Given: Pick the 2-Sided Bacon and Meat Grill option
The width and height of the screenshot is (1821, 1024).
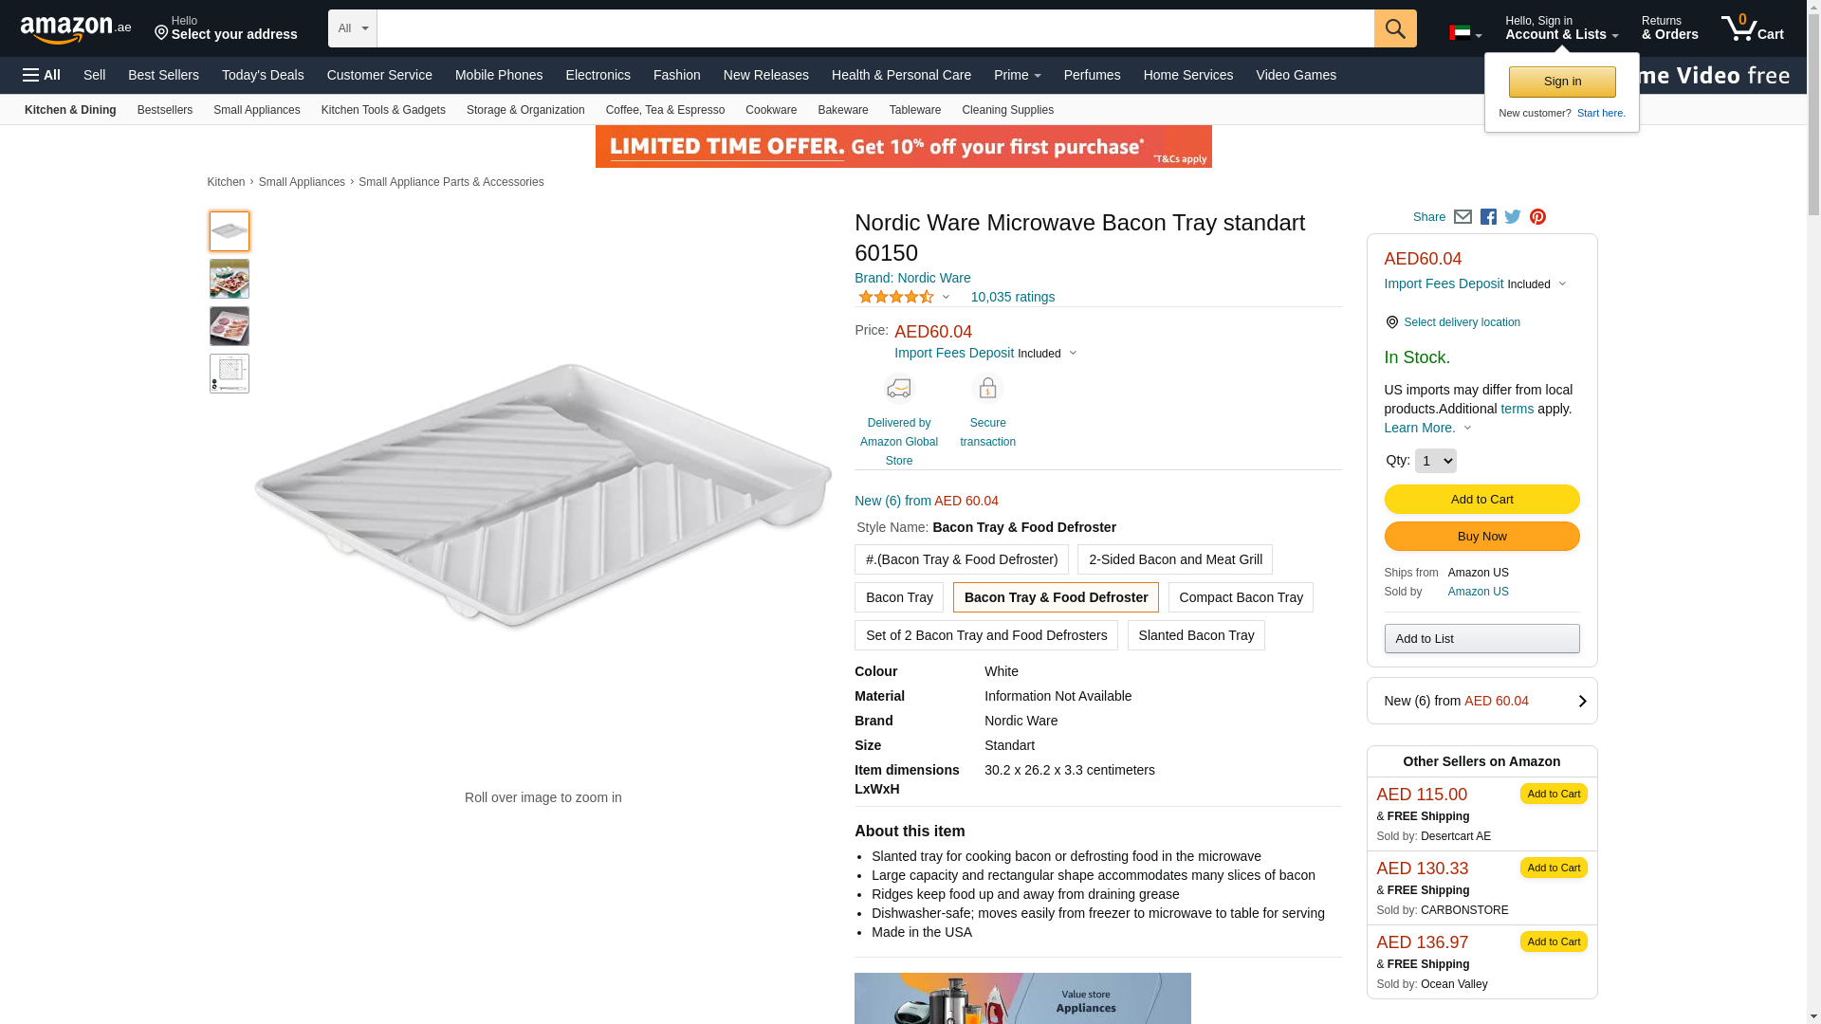Looking at the screenshot, I should (x=1174, y=559).
